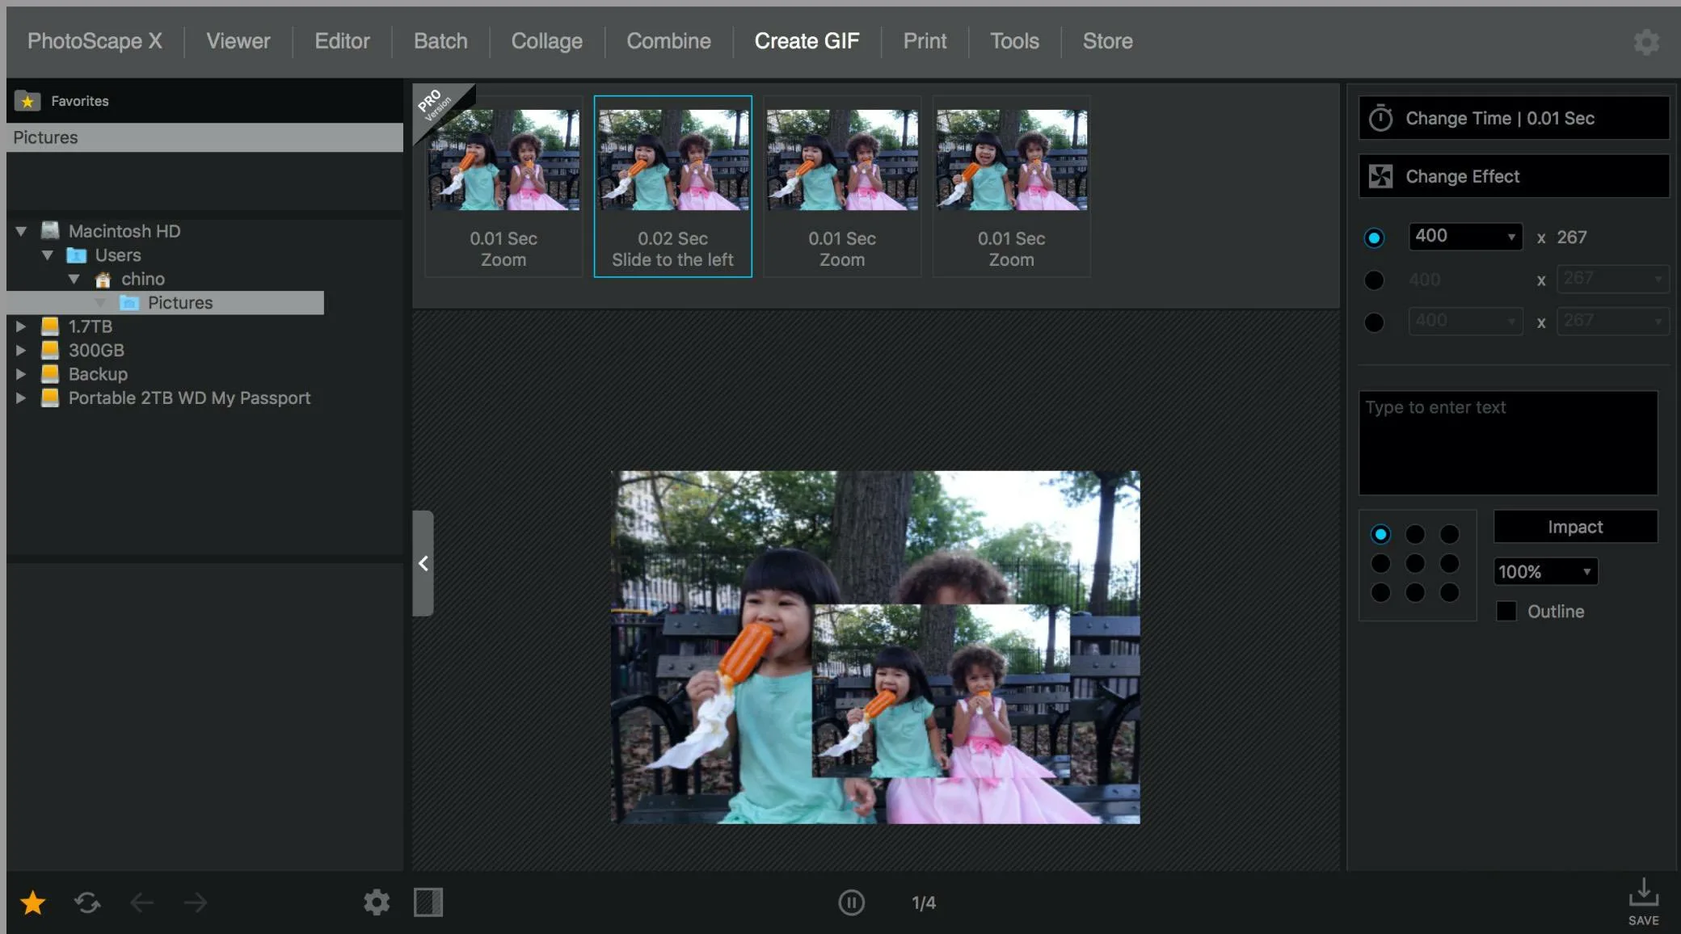The image size is (1681, 934).
Task: Enable the Outline checkbox
Action: coord(1506,611)
